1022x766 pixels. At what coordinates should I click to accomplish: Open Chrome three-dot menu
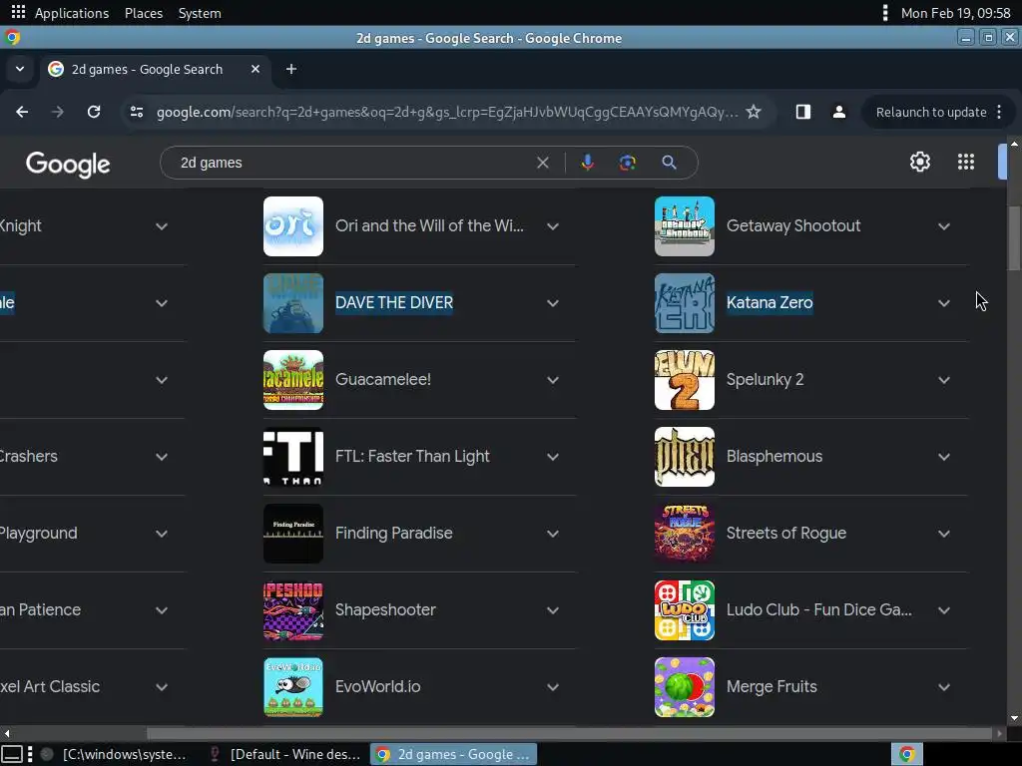point(999,112)
